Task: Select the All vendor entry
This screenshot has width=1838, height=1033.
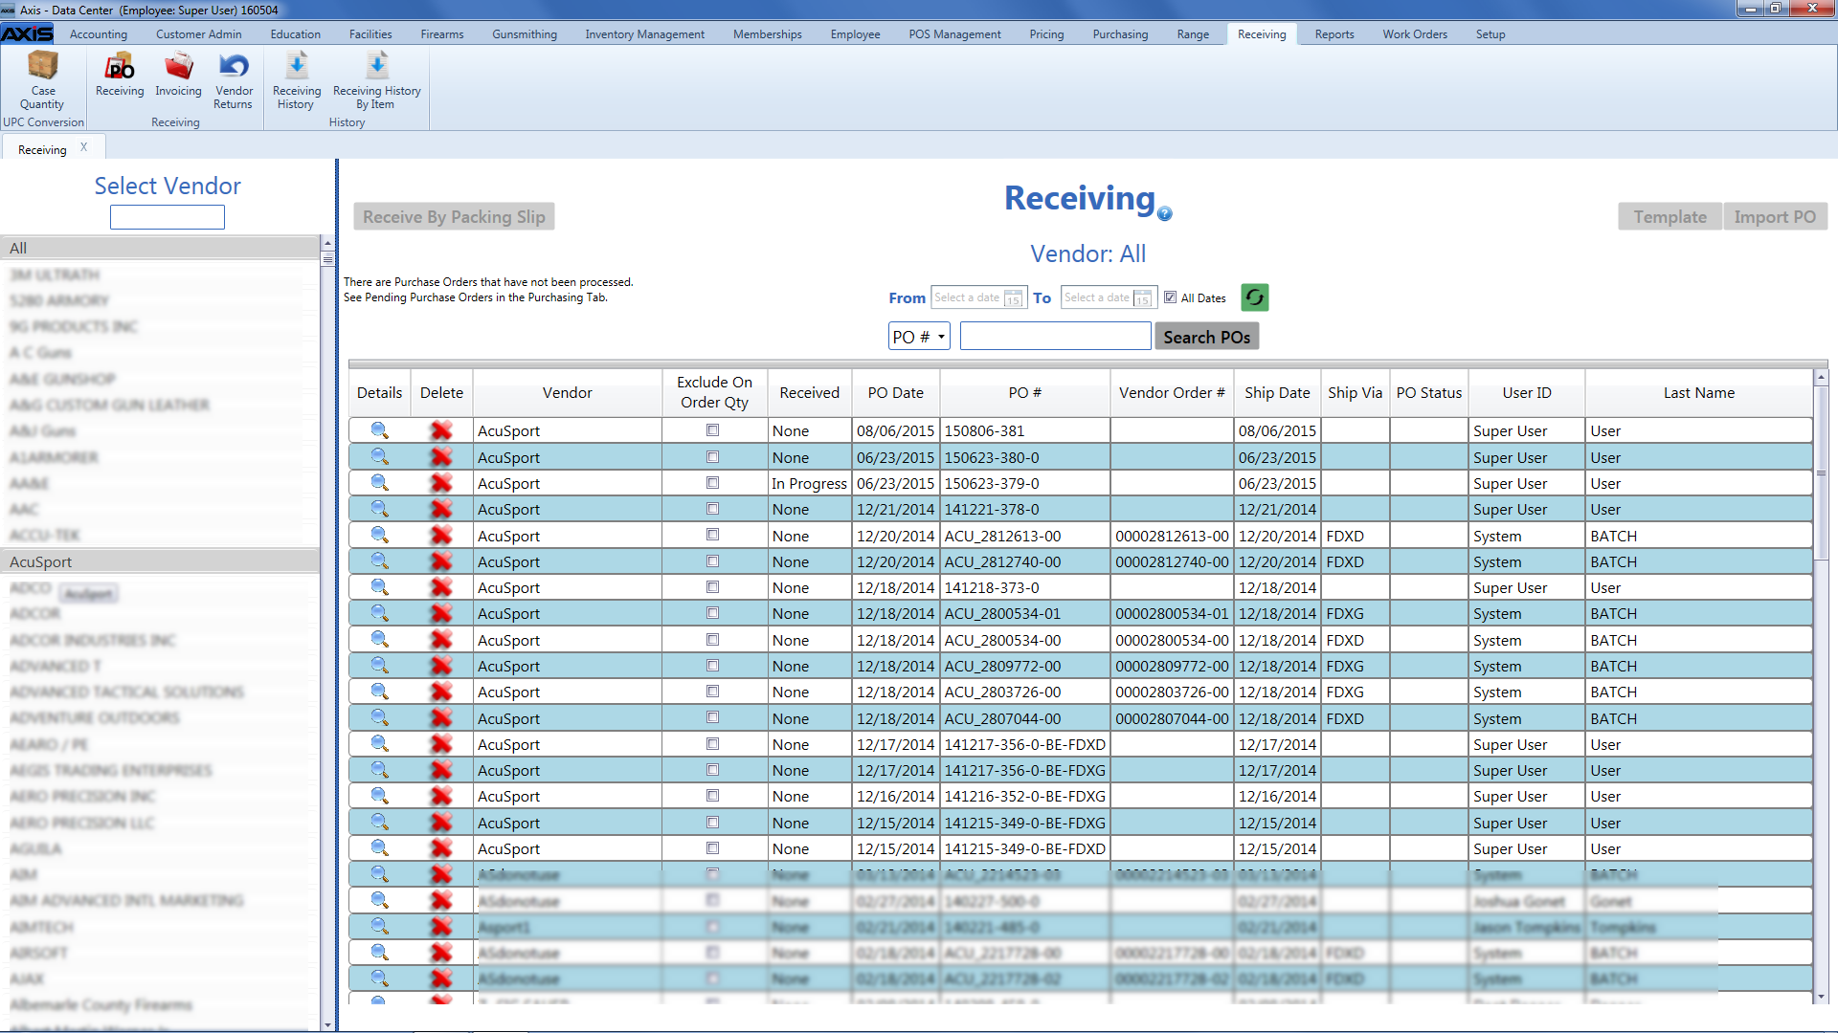Action: tap(159, 248)
